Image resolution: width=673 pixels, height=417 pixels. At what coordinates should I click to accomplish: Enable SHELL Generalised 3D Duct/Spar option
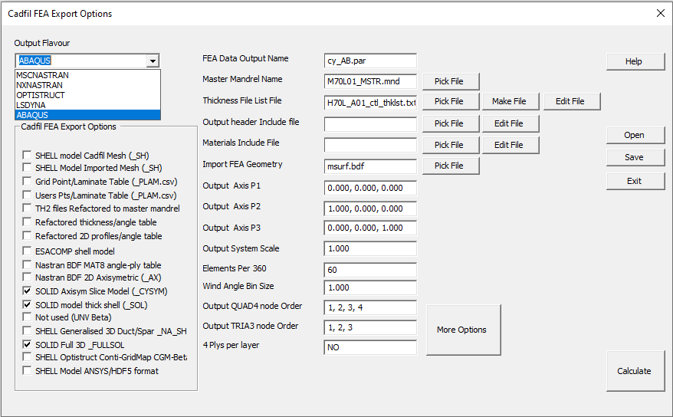(27, 331)
